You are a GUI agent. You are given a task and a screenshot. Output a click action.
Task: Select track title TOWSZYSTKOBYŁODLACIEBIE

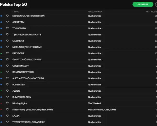pyautogui.click(x=29, y=122)
